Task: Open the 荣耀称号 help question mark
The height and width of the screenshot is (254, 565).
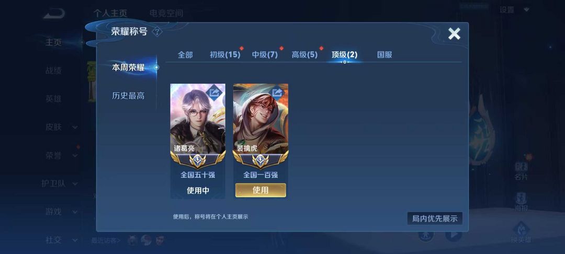Action: (x=157, y=32)
